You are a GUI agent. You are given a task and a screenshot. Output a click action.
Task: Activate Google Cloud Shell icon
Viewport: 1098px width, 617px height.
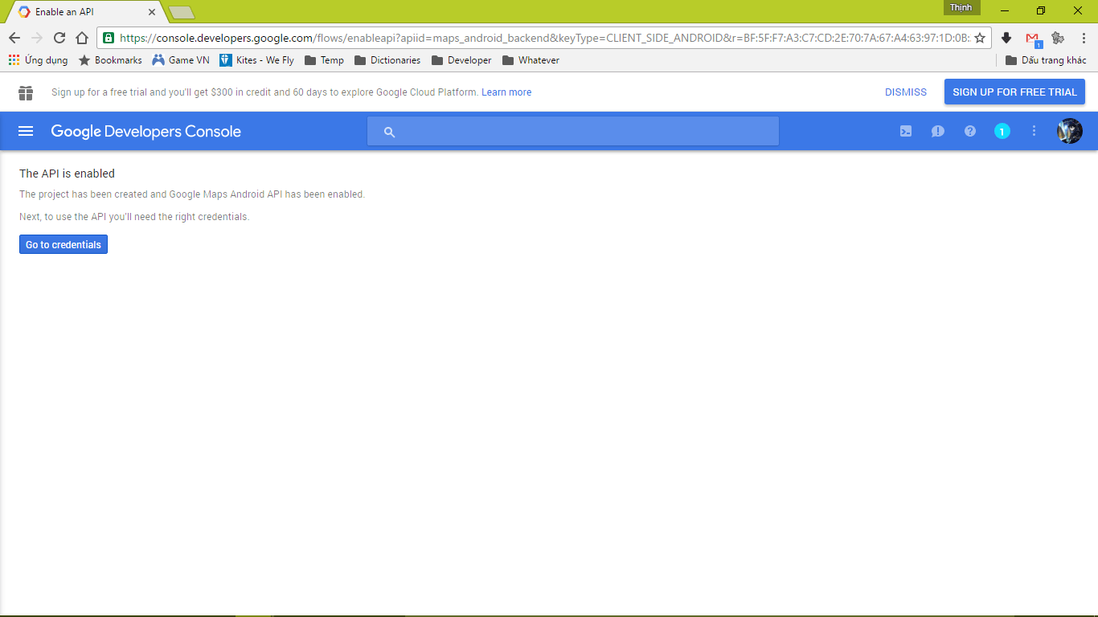click(x=906, y=131)
